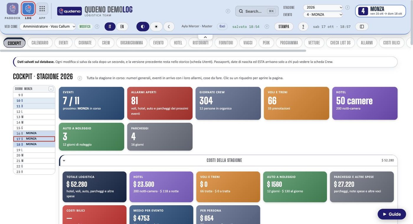Open the Stagione 2026 dropdown
The image size is (413, 224).
coord(323,7)
